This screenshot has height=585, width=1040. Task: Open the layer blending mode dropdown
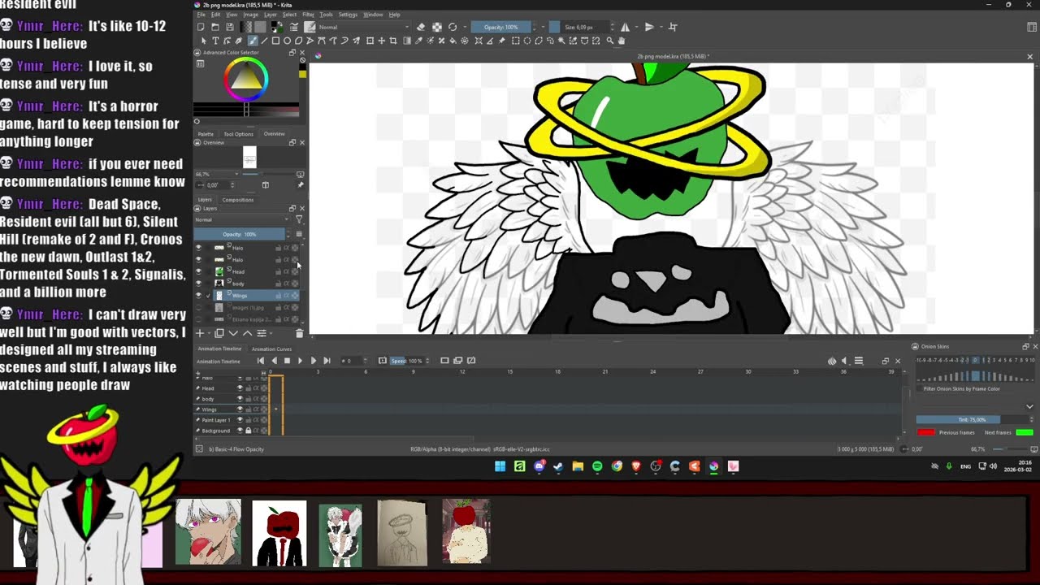(x=241, y=219)
